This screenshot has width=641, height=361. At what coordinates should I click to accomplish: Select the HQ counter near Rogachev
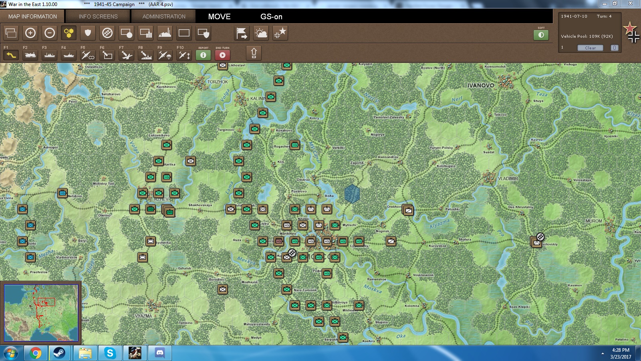tap(295, 145)
